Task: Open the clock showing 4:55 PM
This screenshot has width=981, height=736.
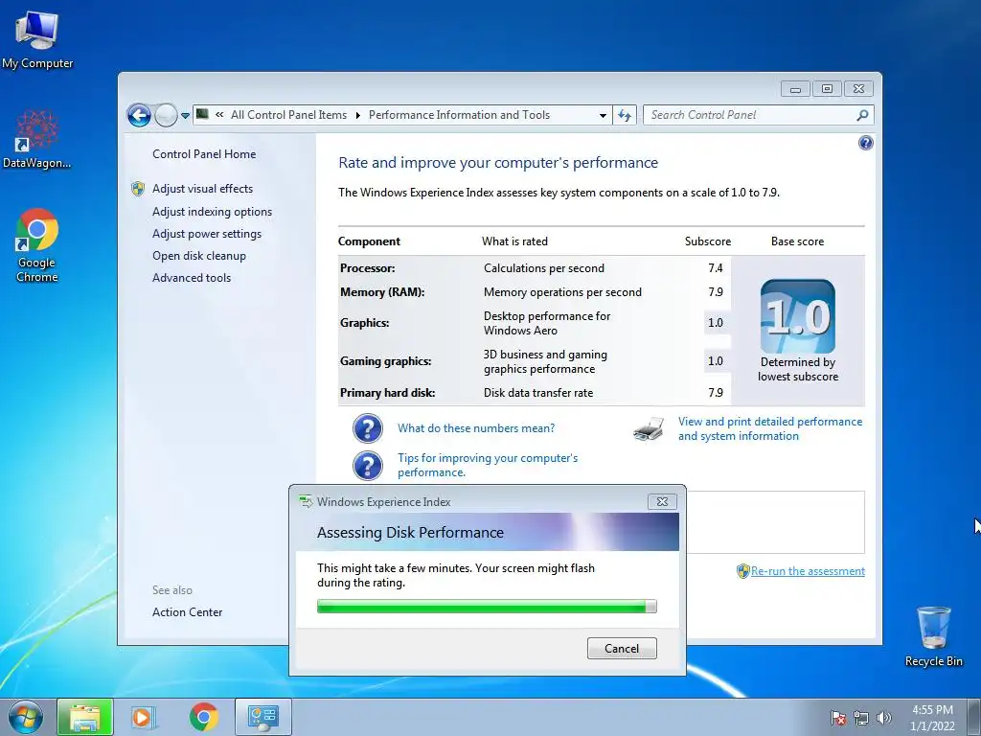Action: coord(932,718)
